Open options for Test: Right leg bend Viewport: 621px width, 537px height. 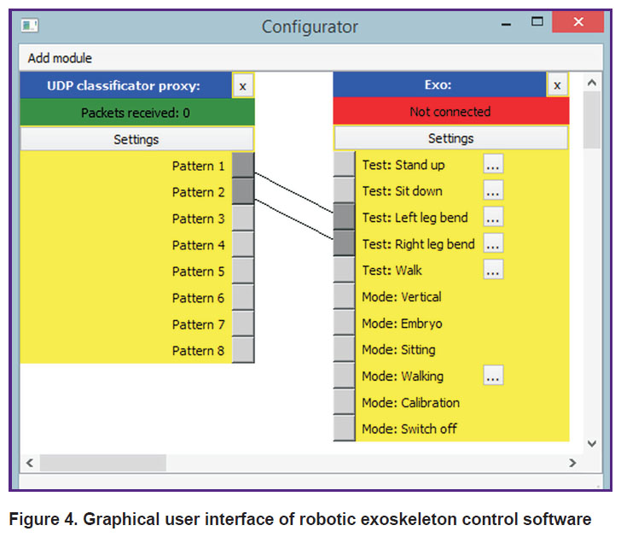pyautogui.click(x=493, y=243)
